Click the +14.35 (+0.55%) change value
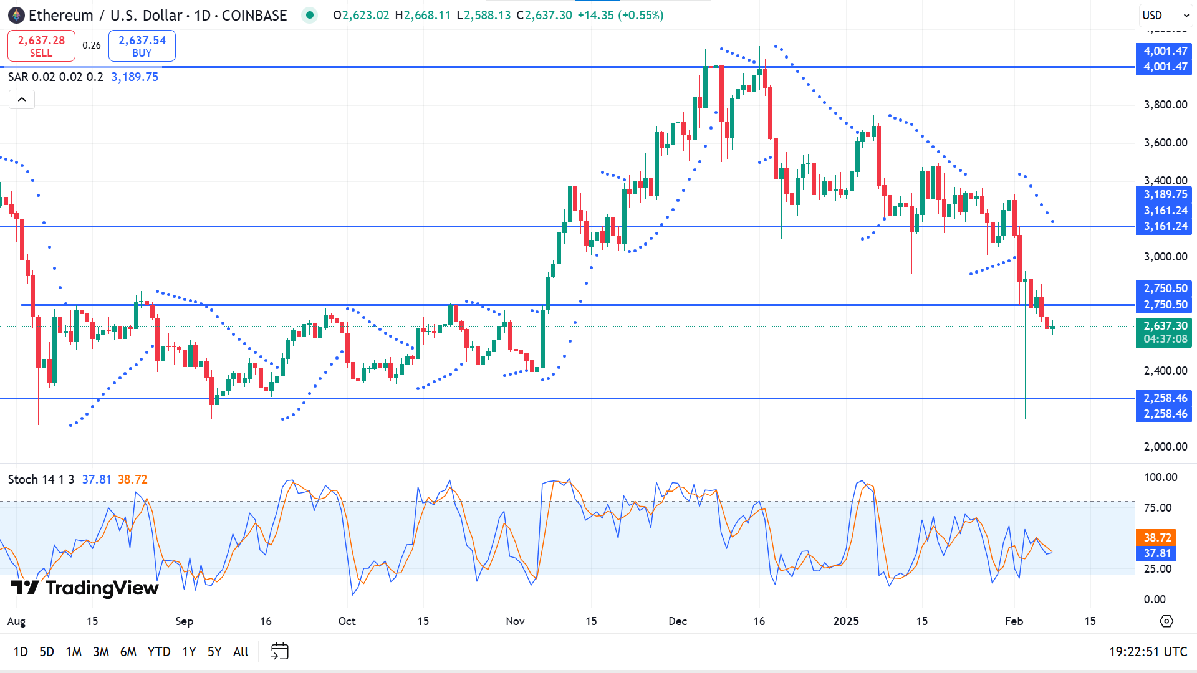This screenshot has width=1197, height=673. 620,15
